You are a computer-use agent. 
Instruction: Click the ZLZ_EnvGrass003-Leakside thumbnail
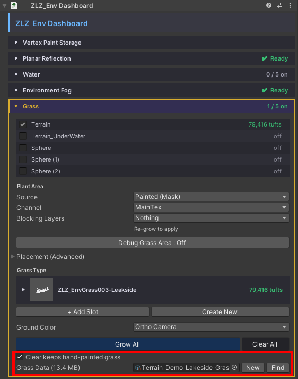pos(41,290)
